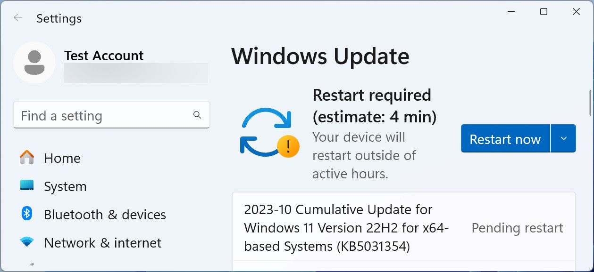Click the search magnifier icon
This screenshot has height=272, width=594.
click(197, 115)
